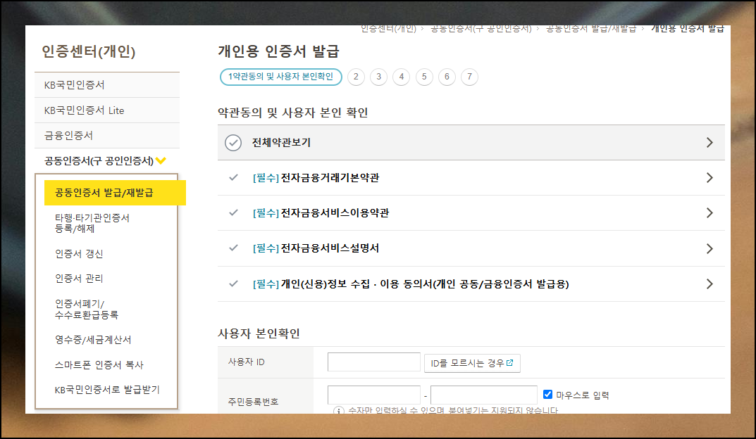The width and height of the screenshot is (756, 439).
Task: Click the 전체약관보기 label text
Action: click(281, 143)
